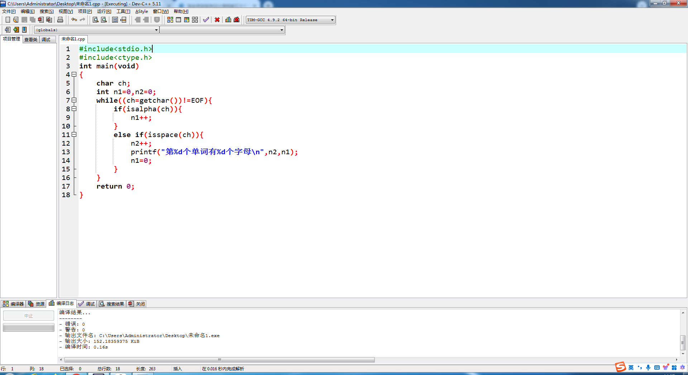The height and width of the screenshot is (375, 688).
Task: Close the current file with toolbar icon
Action: pos(41,20)
